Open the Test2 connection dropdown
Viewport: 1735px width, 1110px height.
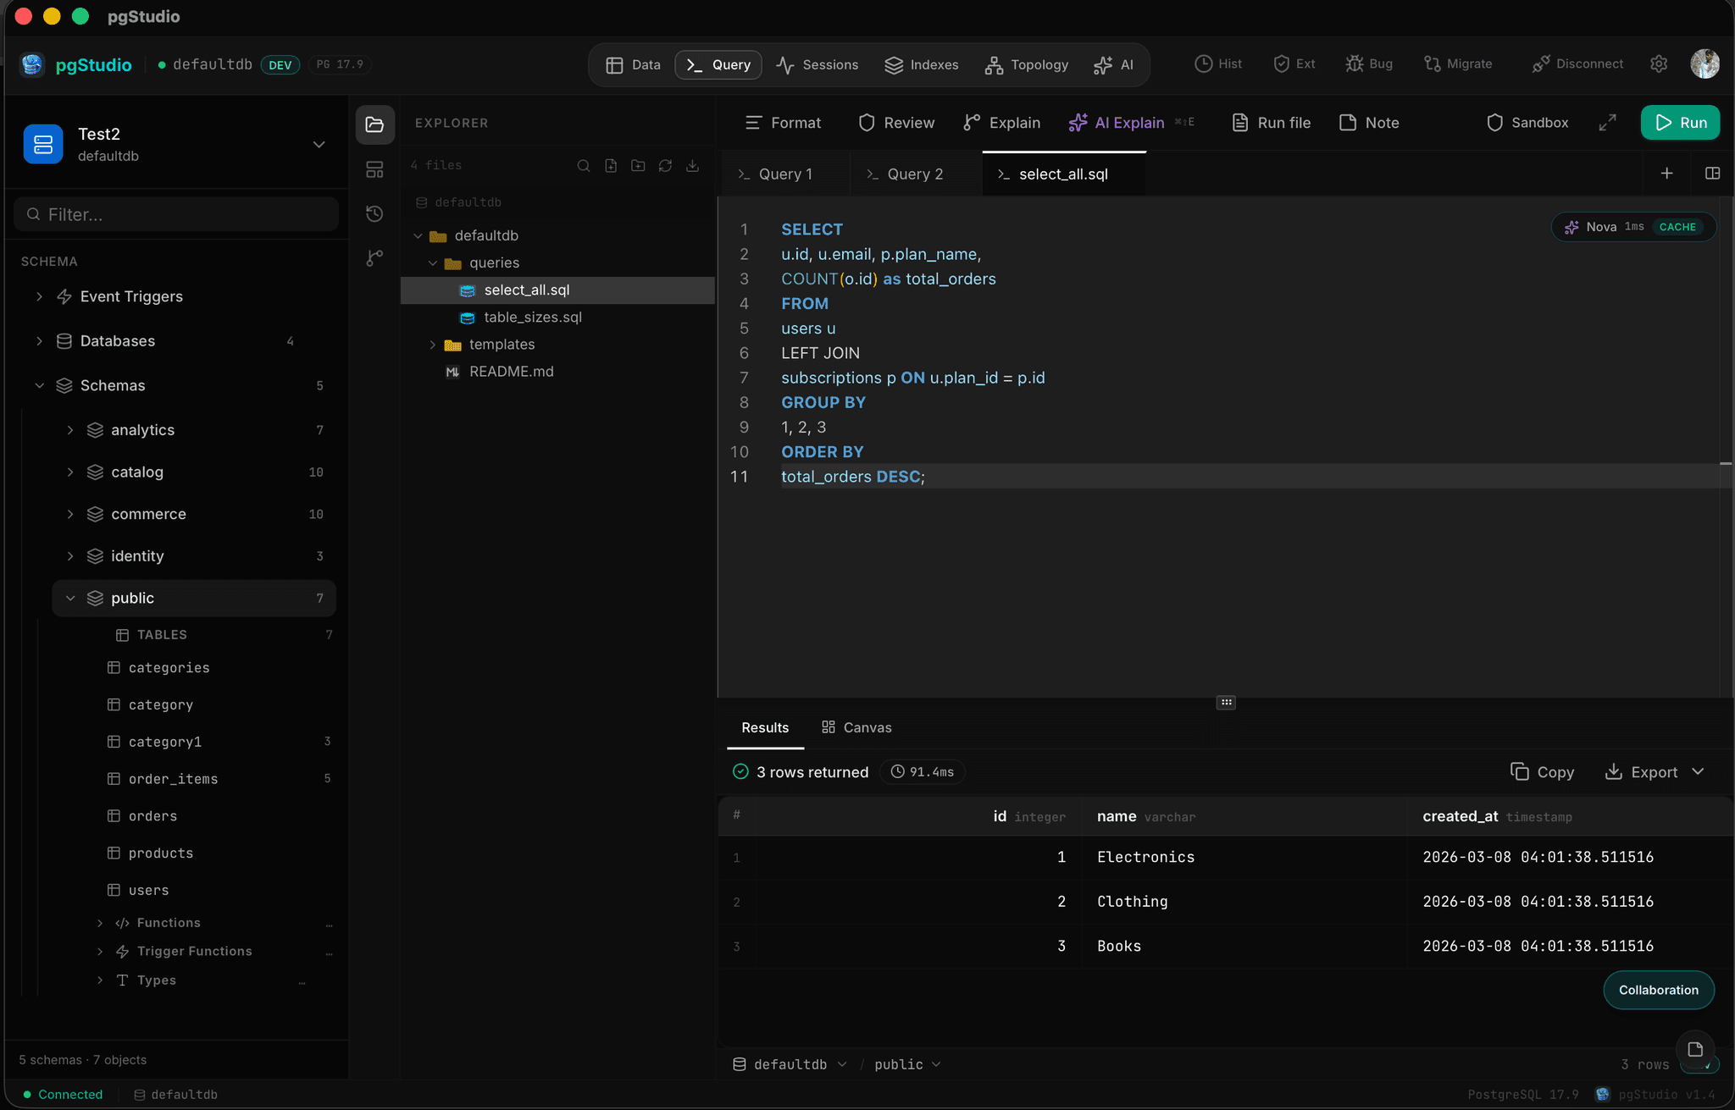point(319,145)
